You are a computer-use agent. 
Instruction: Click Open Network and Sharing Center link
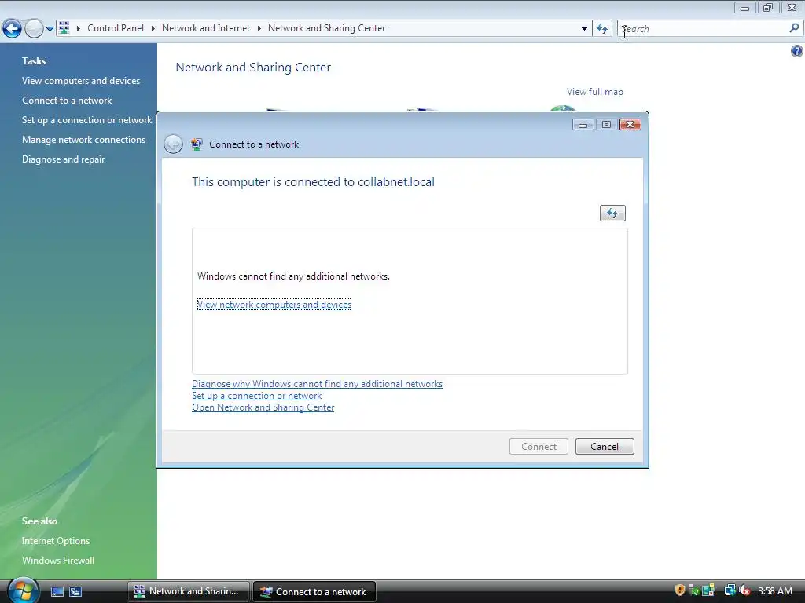(x=263, y=407)
